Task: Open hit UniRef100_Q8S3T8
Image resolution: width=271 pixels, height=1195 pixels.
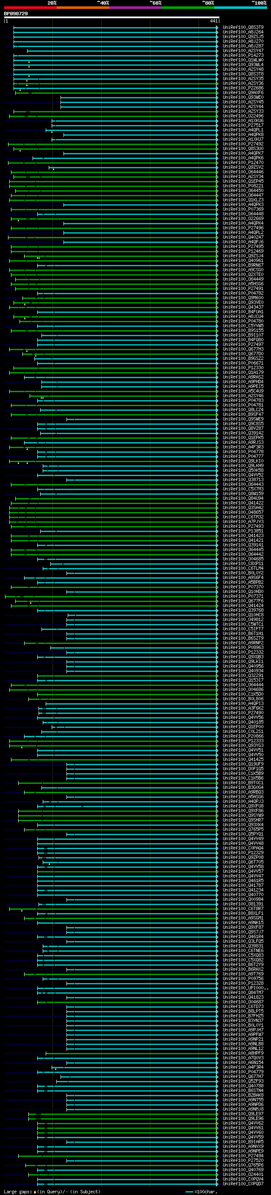Action: pos(243,74)
